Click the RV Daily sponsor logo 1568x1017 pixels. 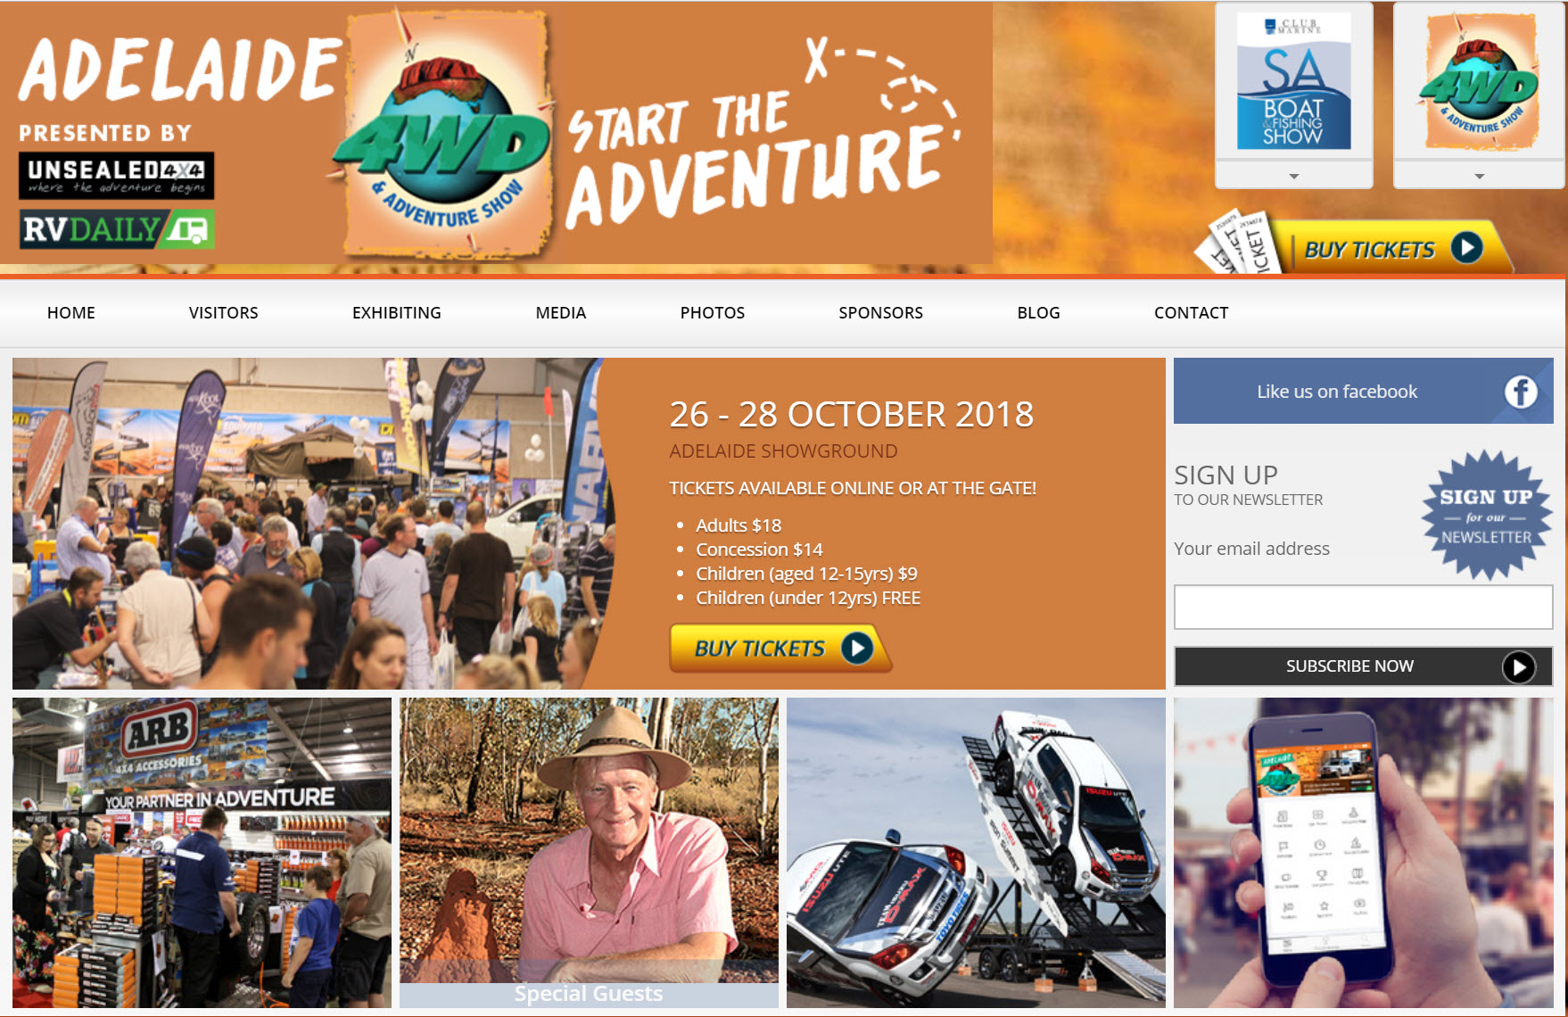point(117,229)
